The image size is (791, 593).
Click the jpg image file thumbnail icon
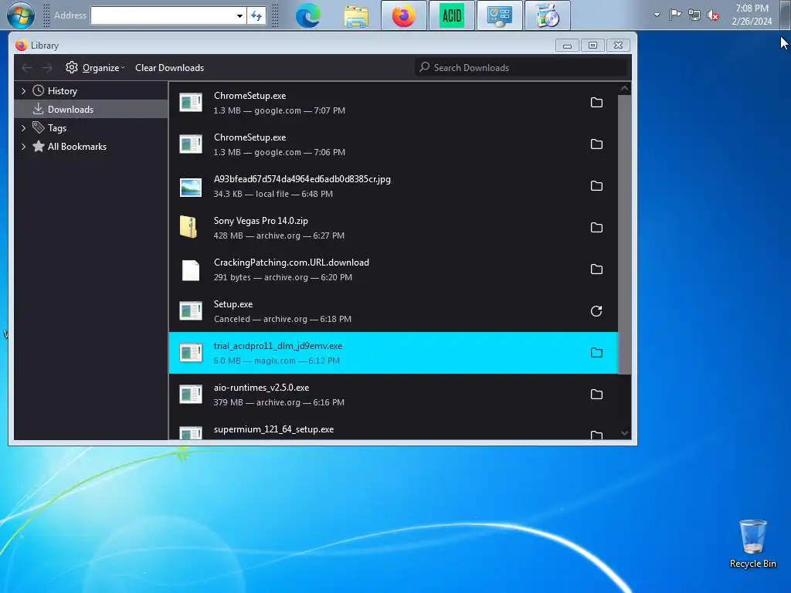tap(191, 187)
